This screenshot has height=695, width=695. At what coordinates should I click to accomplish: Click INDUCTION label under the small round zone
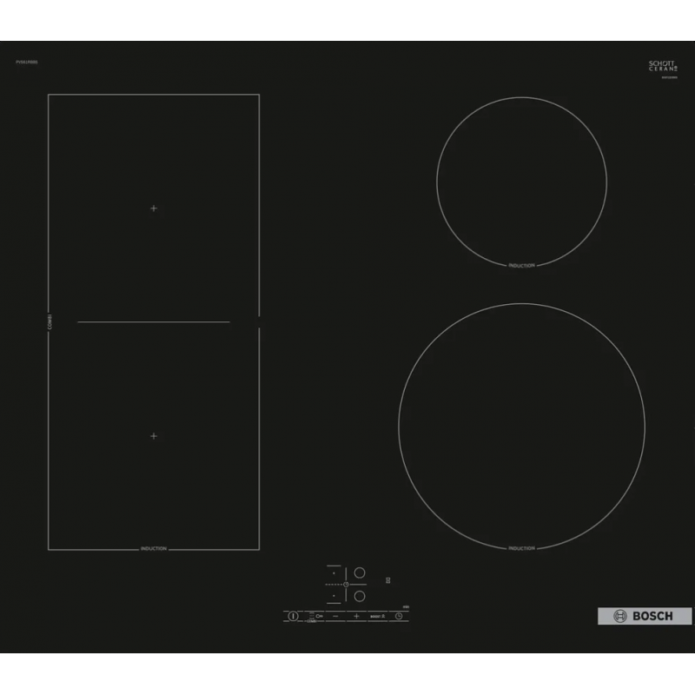click(x=522, y=266)
